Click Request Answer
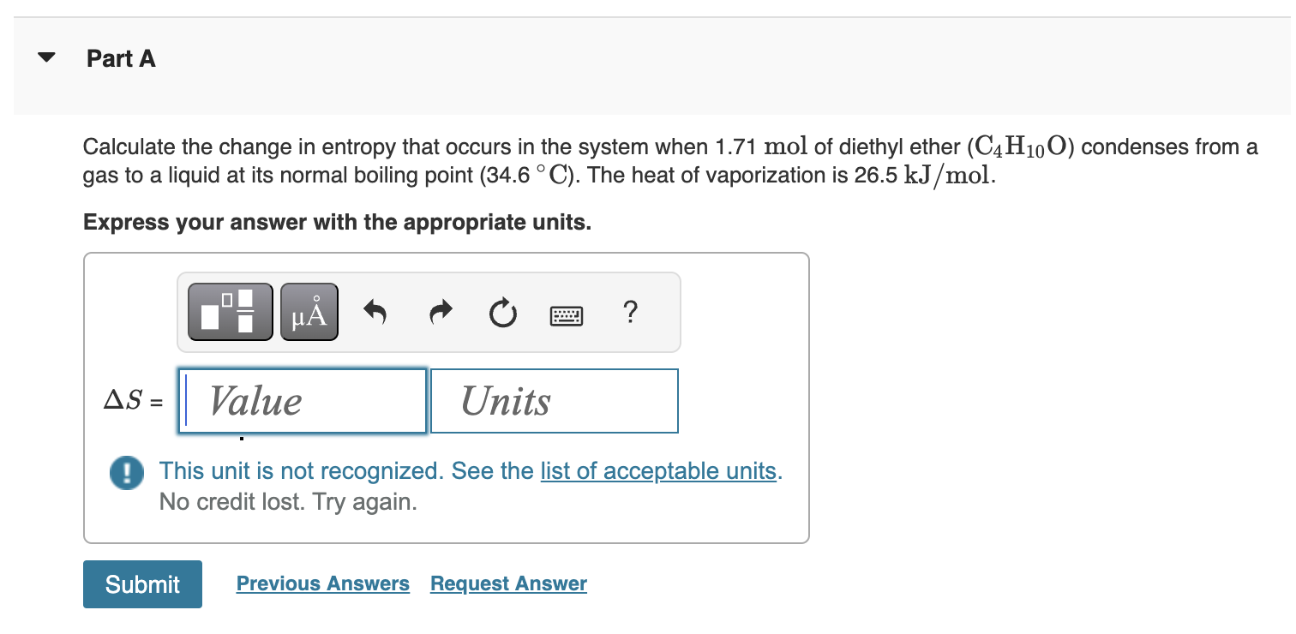 (507, 583)
